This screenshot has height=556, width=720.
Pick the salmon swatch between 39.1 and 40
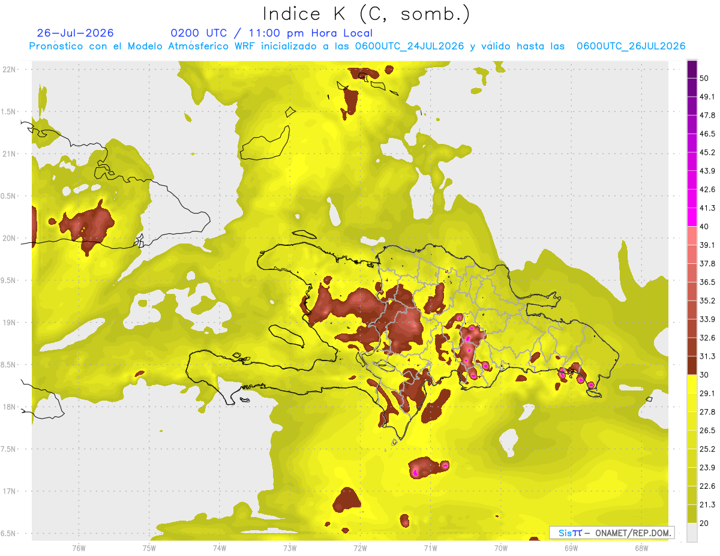(692, 236)
